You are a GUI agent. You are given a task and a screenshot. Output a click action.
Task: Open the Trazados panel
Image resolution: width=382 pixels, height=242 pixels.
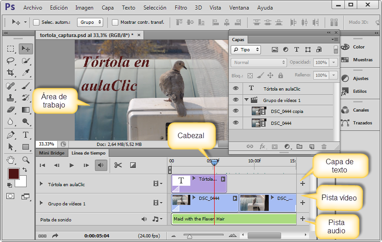356,123
